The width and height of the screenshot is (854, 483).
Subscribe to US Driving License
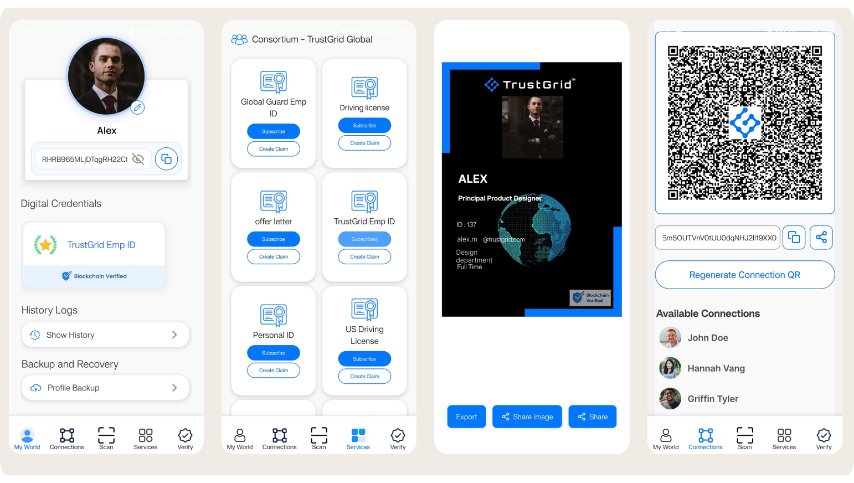pyautogui.click(x=364, y=359)
